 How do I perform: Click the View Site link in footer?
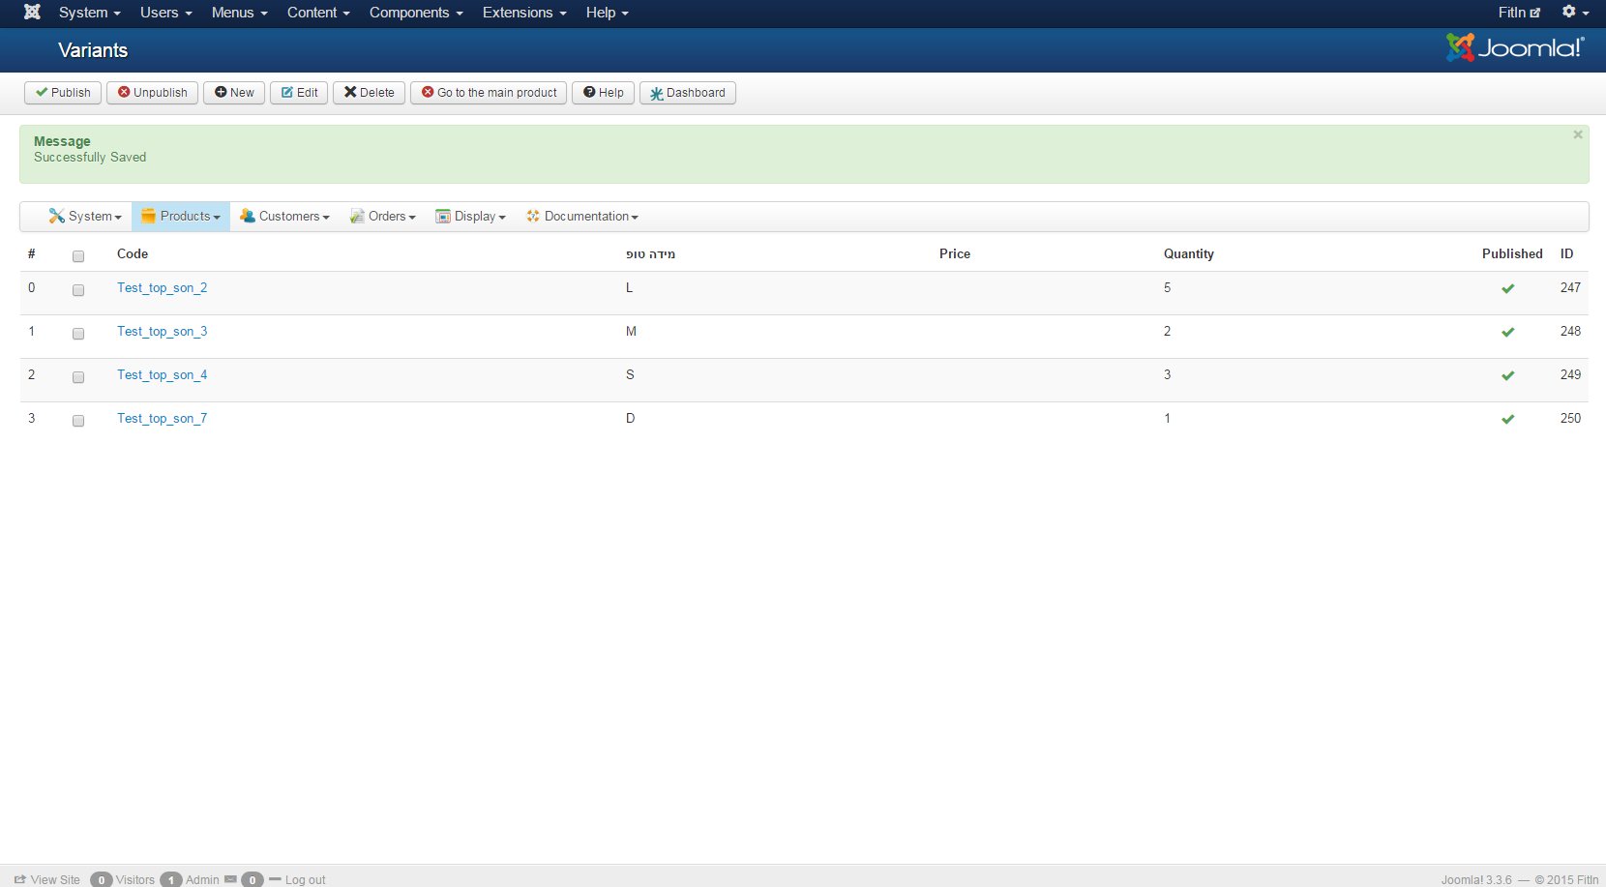(x=47, y=879)
